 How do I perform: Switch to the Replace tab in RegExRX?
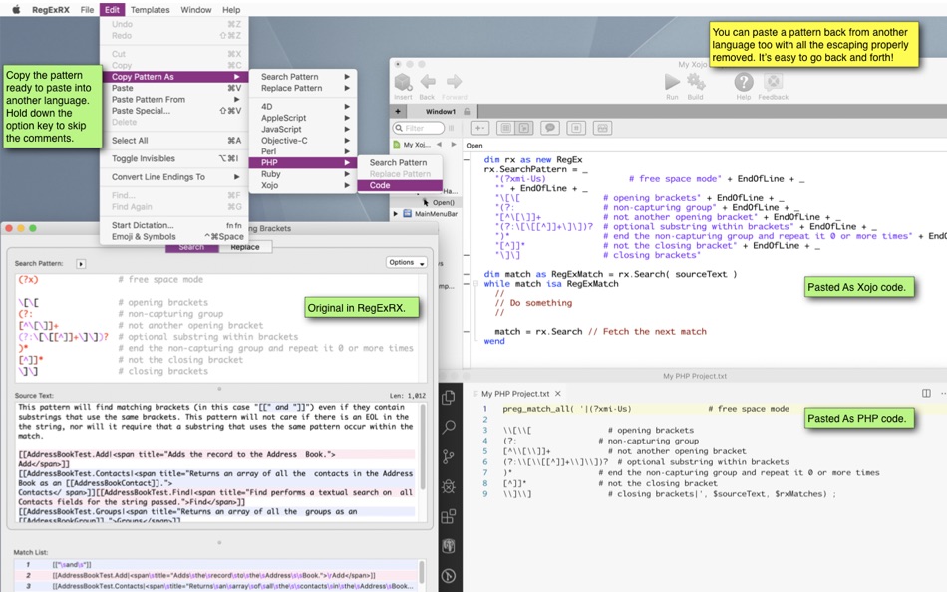click(x=244, y=247)
